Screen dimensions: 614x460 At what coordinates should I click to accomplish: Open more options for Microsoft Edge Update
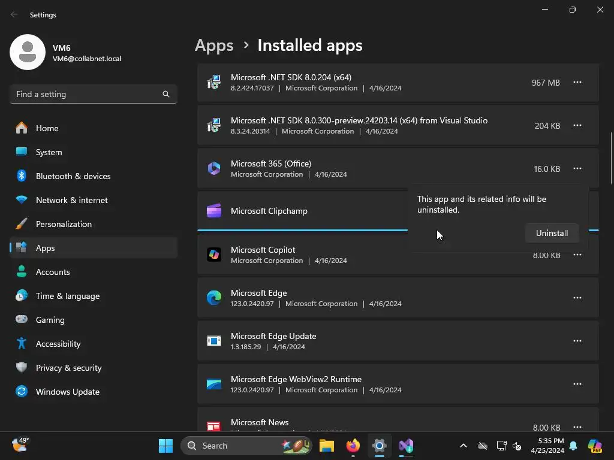577,341
